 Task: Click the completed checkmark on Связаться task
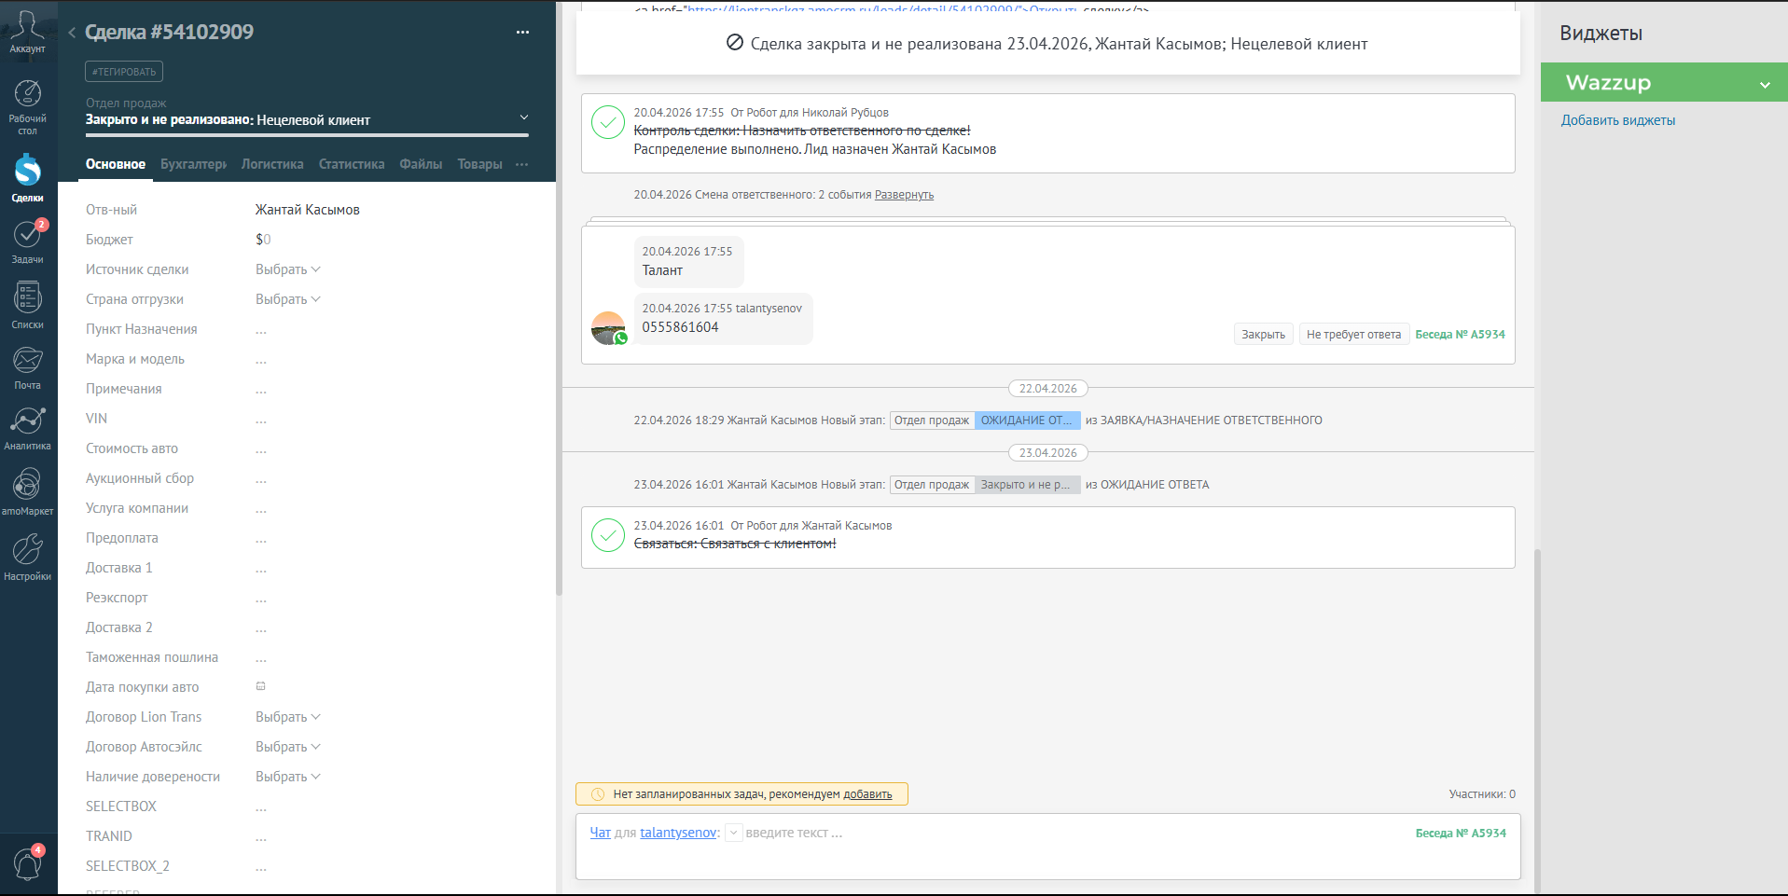pyautogui.click(x=608, y=535)
